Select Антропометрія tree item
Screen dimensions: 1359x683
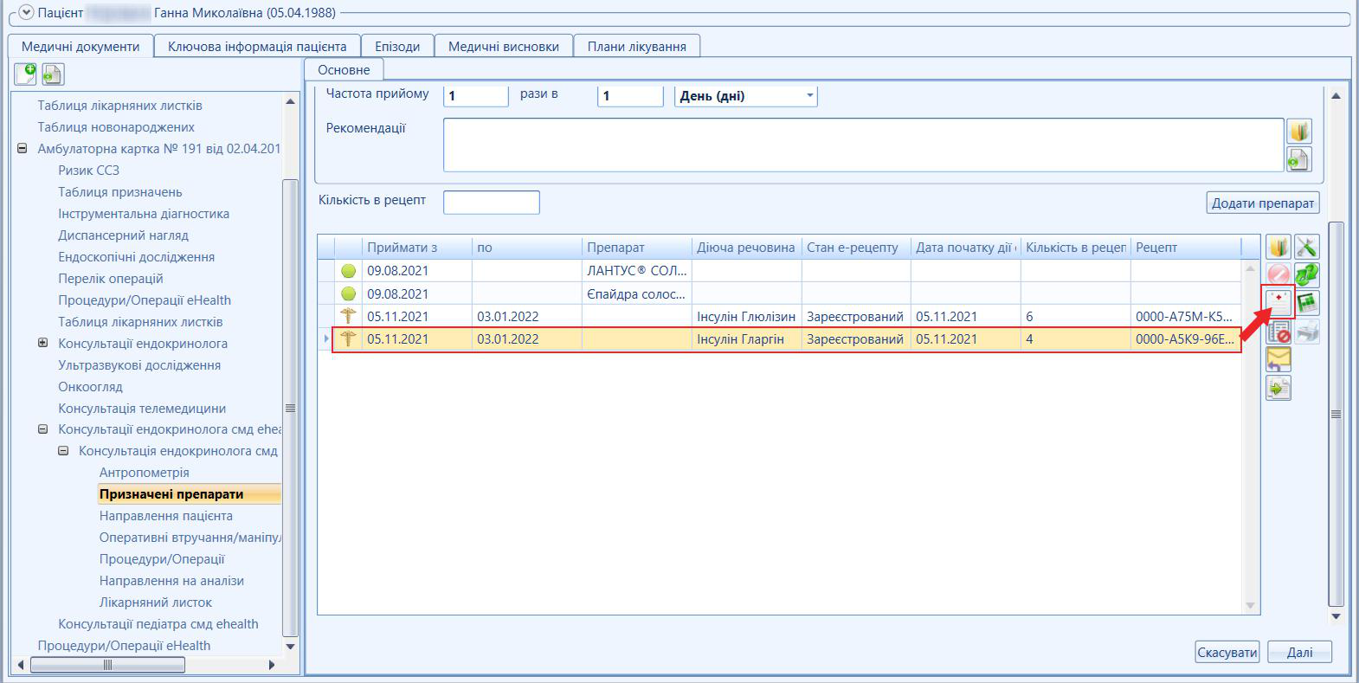(144, 472)
